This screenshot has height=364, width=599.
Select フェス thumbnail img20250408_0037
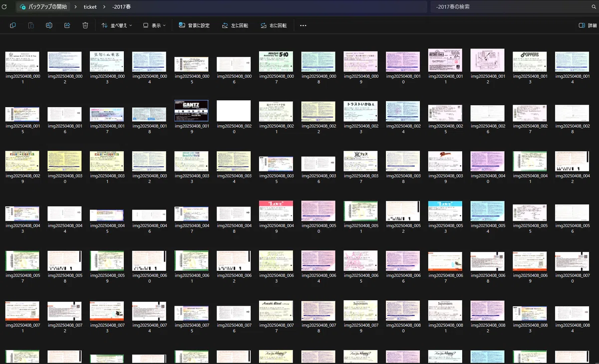click(360, 161)
